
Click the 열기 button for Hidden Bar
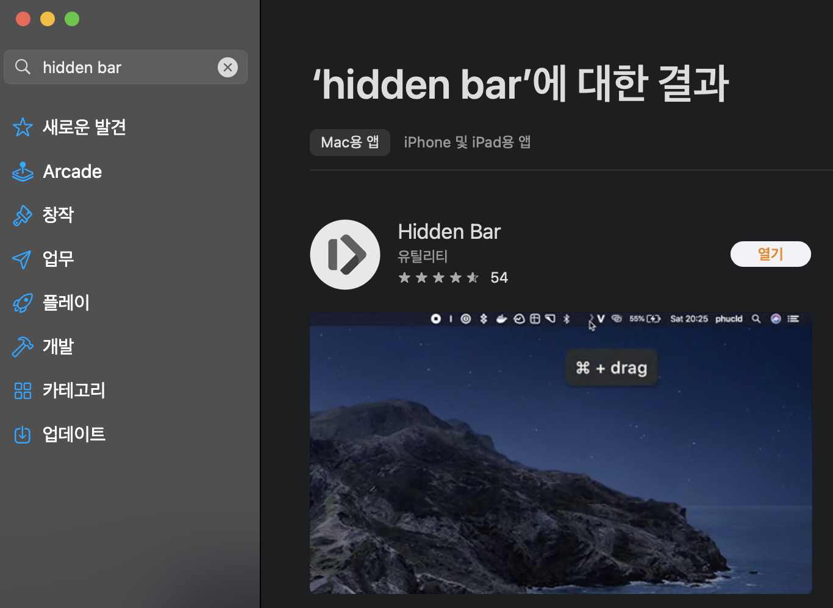pyautogui.click(x=771, y=254)
